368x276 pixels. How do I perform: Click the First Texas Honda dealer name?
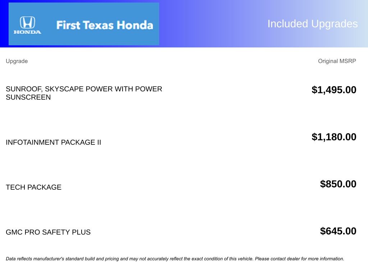(105, 25)
